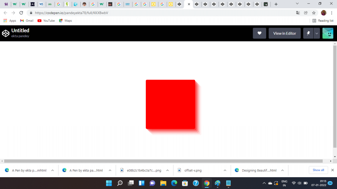Reload the current page
The image size is (337, 189).
pyautogui.click(x=21, y=13)
